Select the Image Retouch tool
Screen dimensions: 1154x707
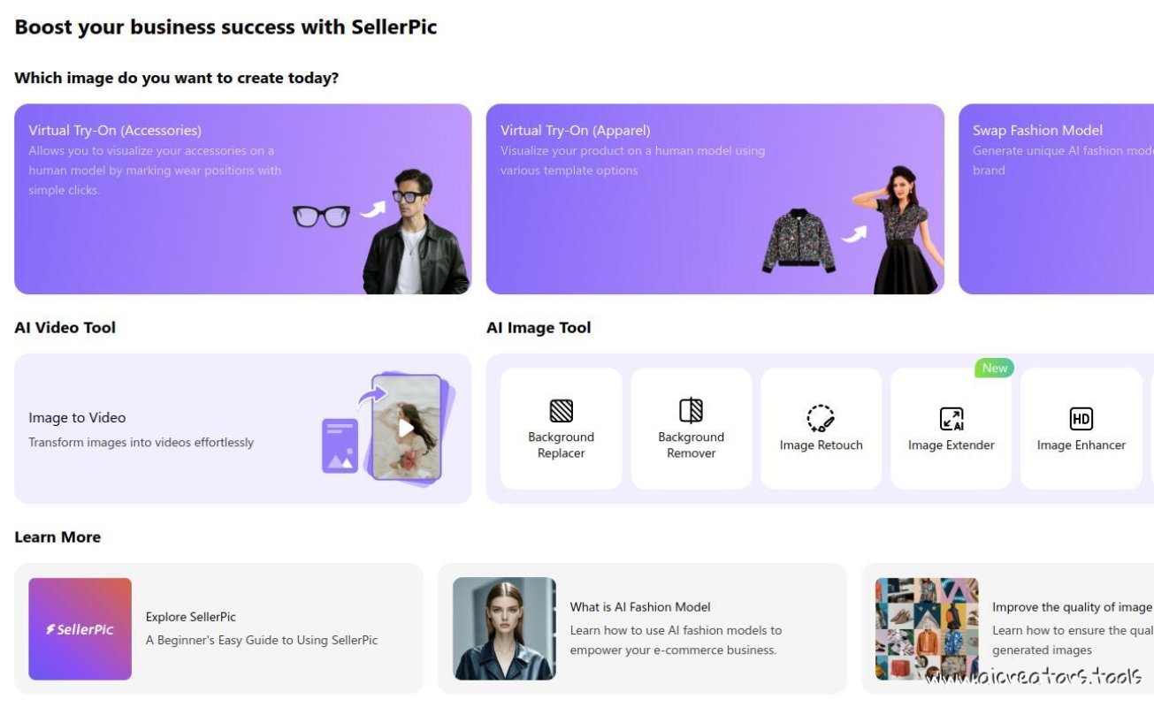click(x=821, y=427)
